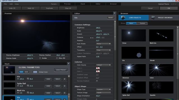Image resolution: width=179 pixels, height=100 pixels.
Task: Click Cancel to discard changes
Action: pos(150,8)
